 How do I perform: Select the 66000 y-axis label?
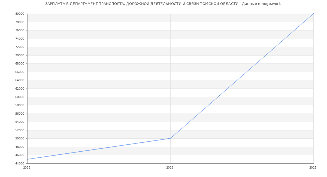tap(20, 72)
